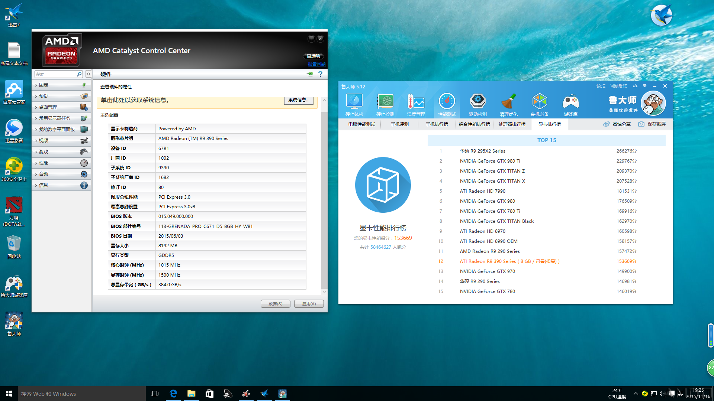714x401 pixels.
Task: Switch to 电脑性能测试 tab
Action: pos(361,124)
